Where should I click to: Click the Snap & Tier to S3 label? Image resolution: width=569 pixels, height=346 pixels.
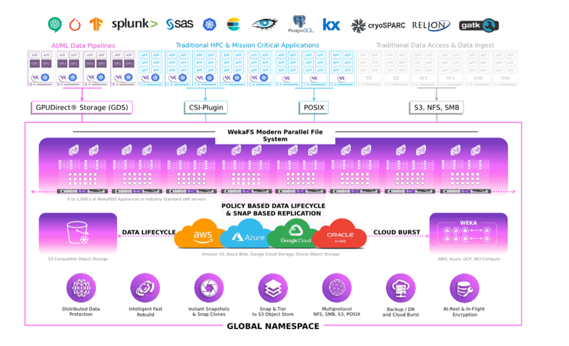273,312
